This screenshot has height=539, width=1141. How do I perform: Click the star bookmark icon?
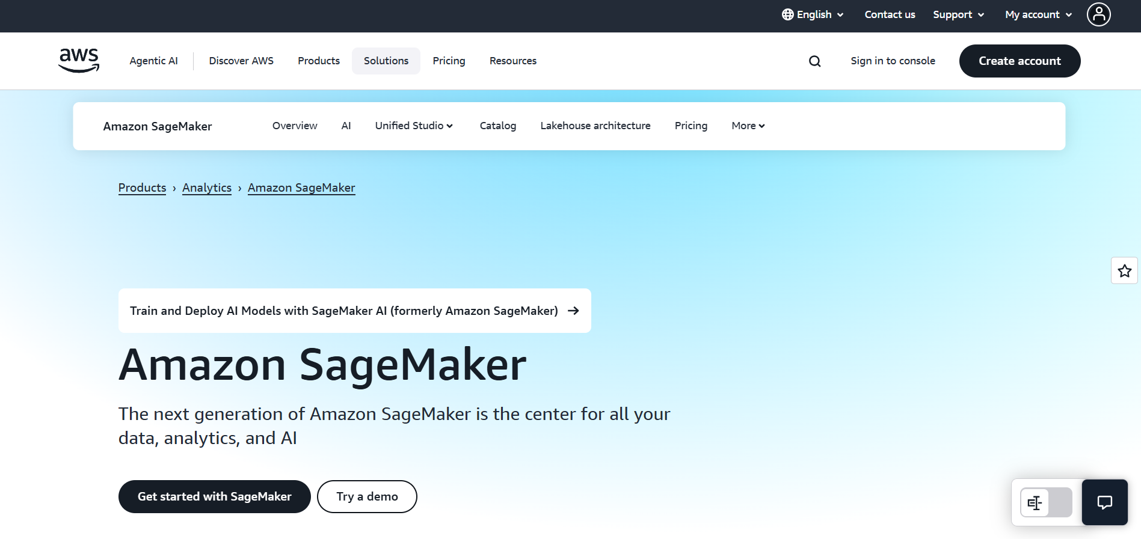(x=1124, y=271)
